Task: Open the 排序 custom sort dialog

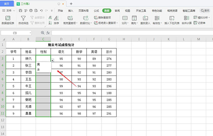Action: coord(56,20)
